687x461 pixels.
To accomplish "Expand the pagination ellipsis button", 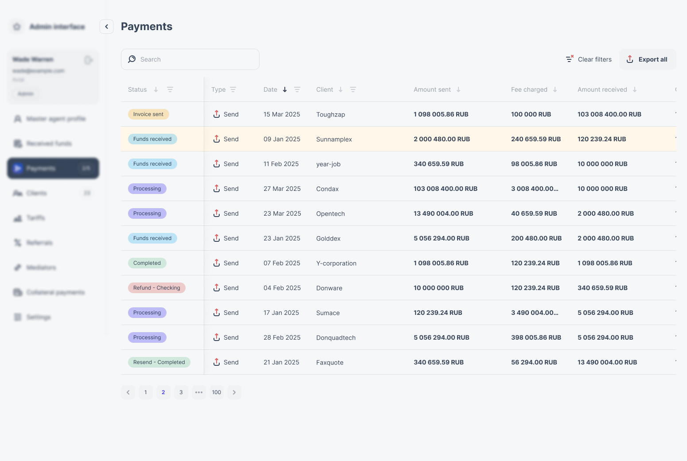I will pyautogui.click(x=199, y=392).
